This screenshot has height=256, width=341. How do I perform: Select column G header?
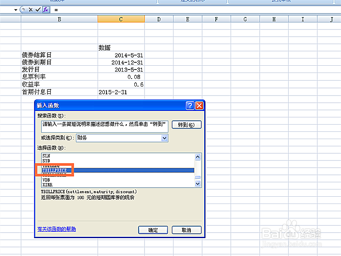coord(245,19)
